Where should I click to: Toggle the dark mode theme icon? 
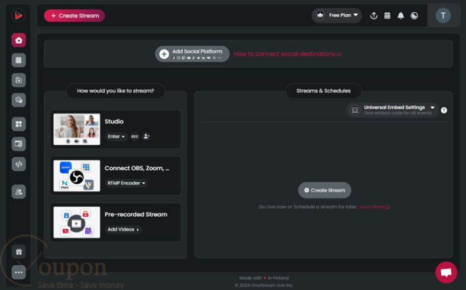[415, 15]
